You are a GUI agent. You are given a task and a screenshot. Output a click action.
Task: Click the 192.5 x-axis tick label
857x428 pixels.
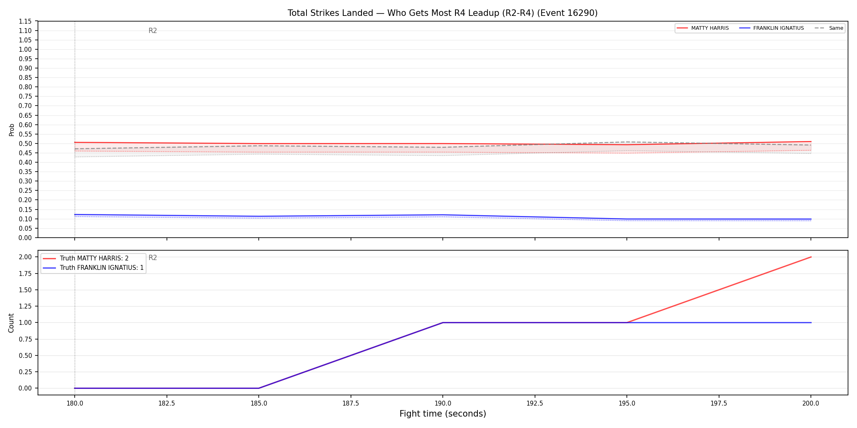(535, 404)
